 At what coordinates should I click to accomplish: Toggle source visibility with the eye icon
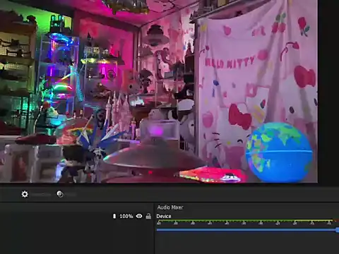point(139,216)
